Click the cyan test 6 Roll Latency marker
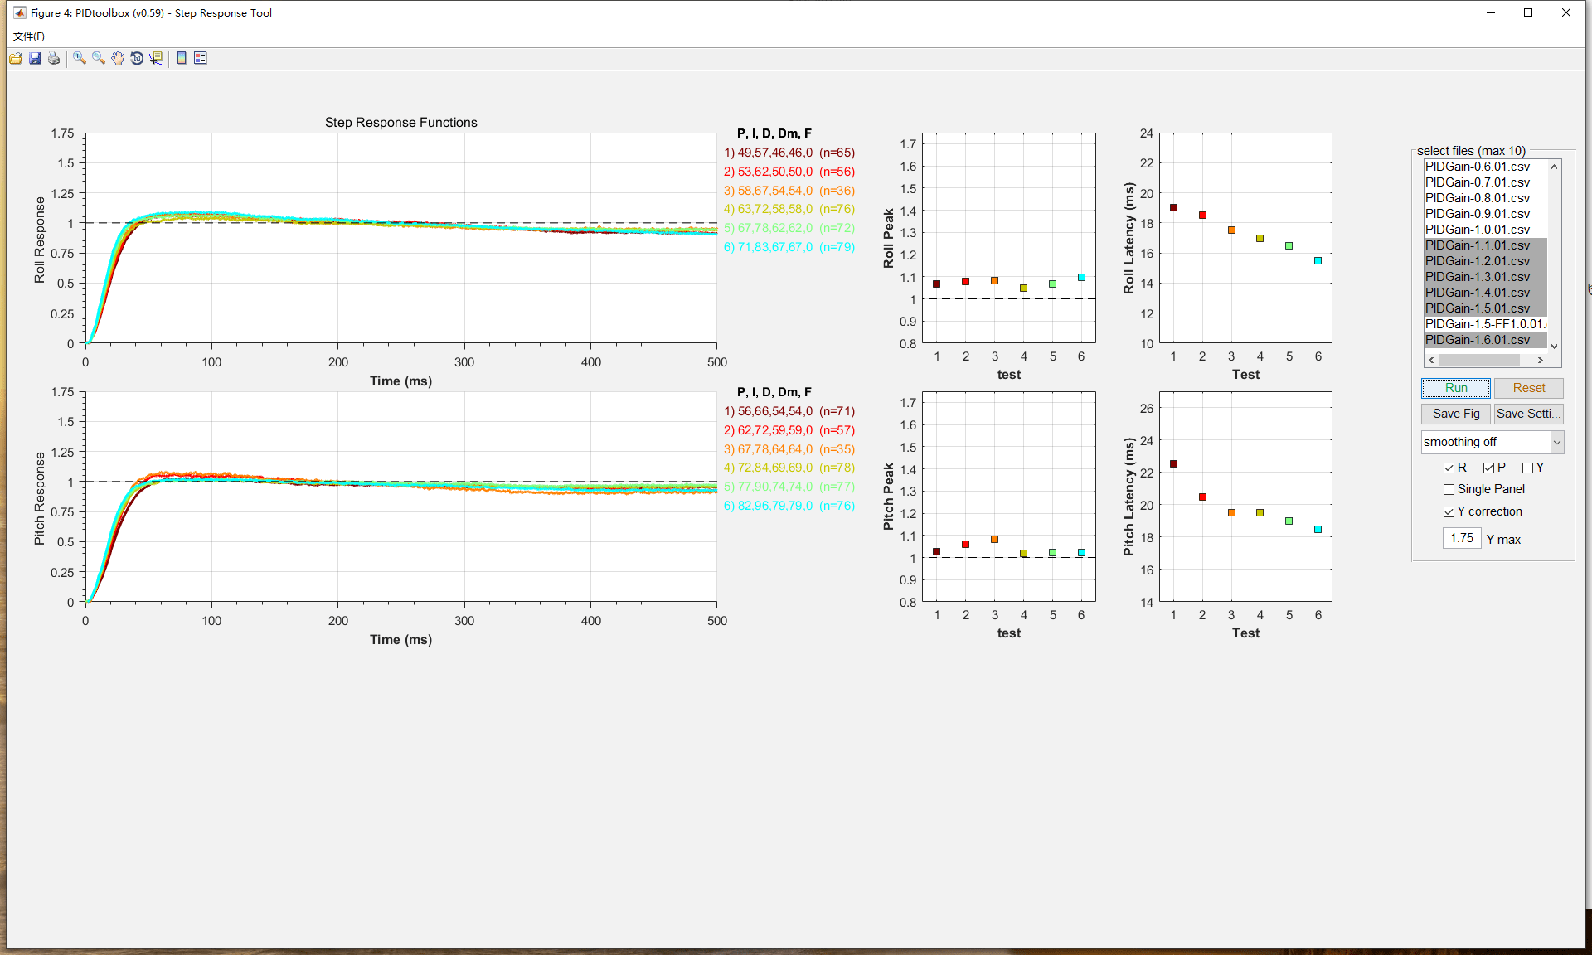This screenshot has height=955, width=1592. click(x=1318, y=261)
